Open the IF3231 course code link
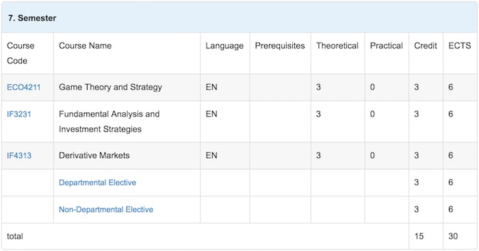The image size is (479, 251). [x=19, y=114]
